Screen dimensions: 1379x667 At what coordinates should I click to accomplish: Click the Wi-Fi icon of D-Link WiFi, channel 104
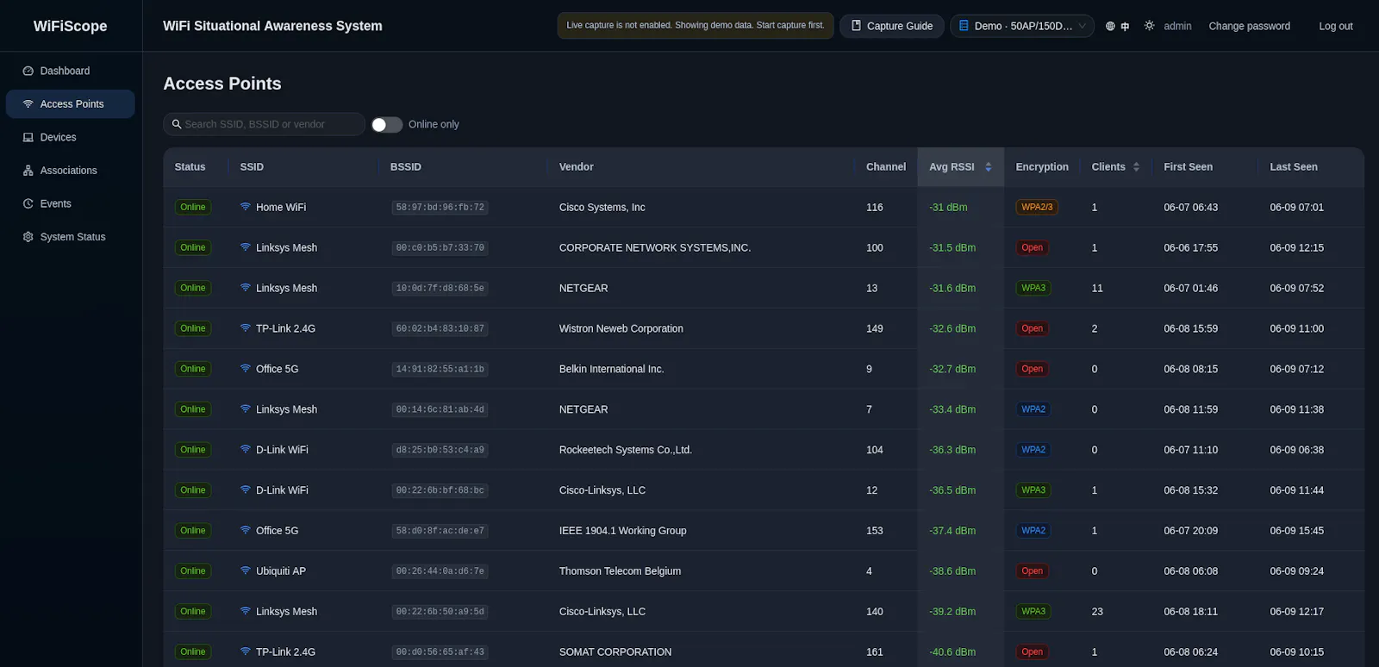(x=246, y=450)
